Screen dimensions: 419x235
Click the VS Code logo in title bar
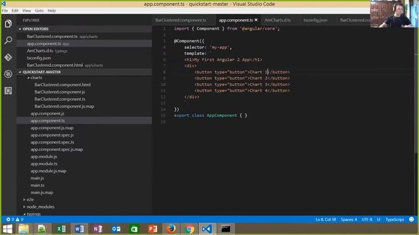click(3, 3)
